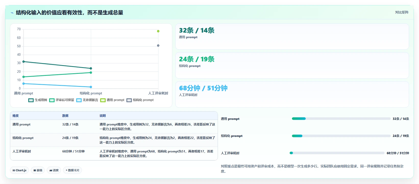Toggle the gray 结构化 prompt legend entry
Image resolution: width=419 pixels, height=184 pixels.
pyautogui.click(x=140, y=100)
